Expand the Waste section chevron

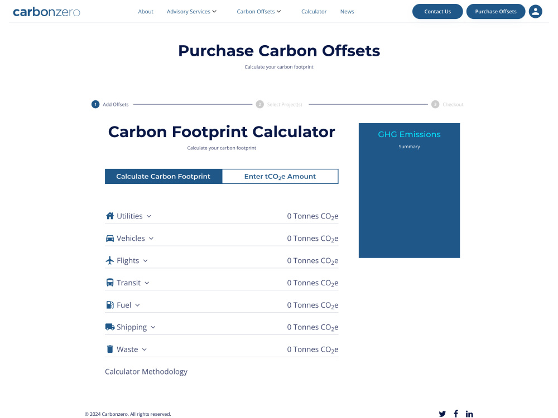[x=144, y=350]
